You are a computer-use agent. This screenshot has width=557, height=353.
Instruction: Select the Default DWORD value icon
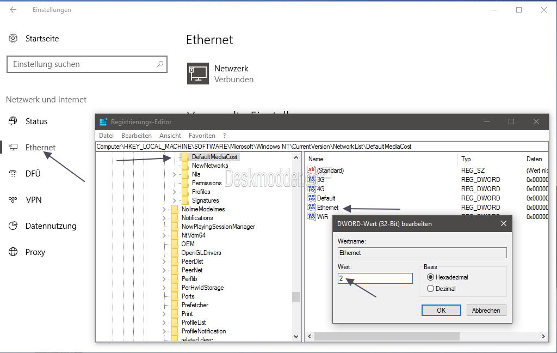pos(312,198)
